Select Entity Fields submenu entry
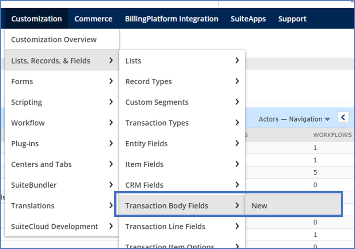 pos(182,144)
